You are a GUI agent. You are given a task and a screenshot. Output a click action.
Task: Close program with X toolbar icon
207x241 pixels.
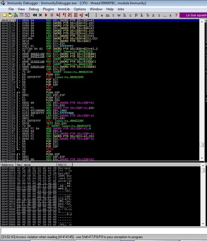(x=40, y=15)
